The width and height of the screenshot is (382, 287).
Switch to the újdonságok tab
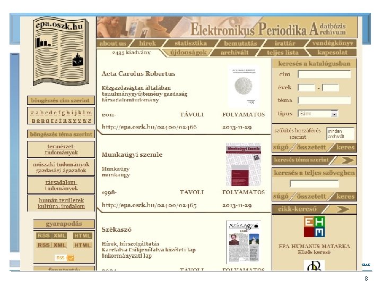click(188, 53)
